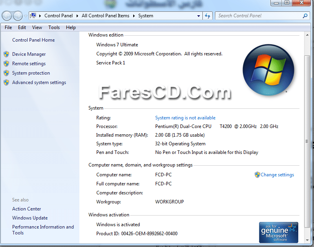This screenshot has width=314, height=247.
Task: Open the Help menu
Action: (x=71, y=27)
